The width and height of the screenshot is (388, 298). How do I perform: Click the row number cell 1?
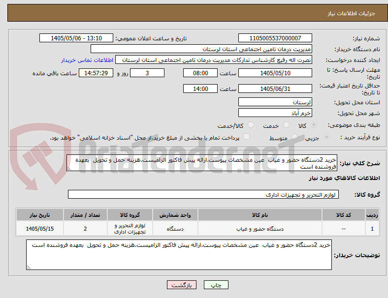(372, 229)
